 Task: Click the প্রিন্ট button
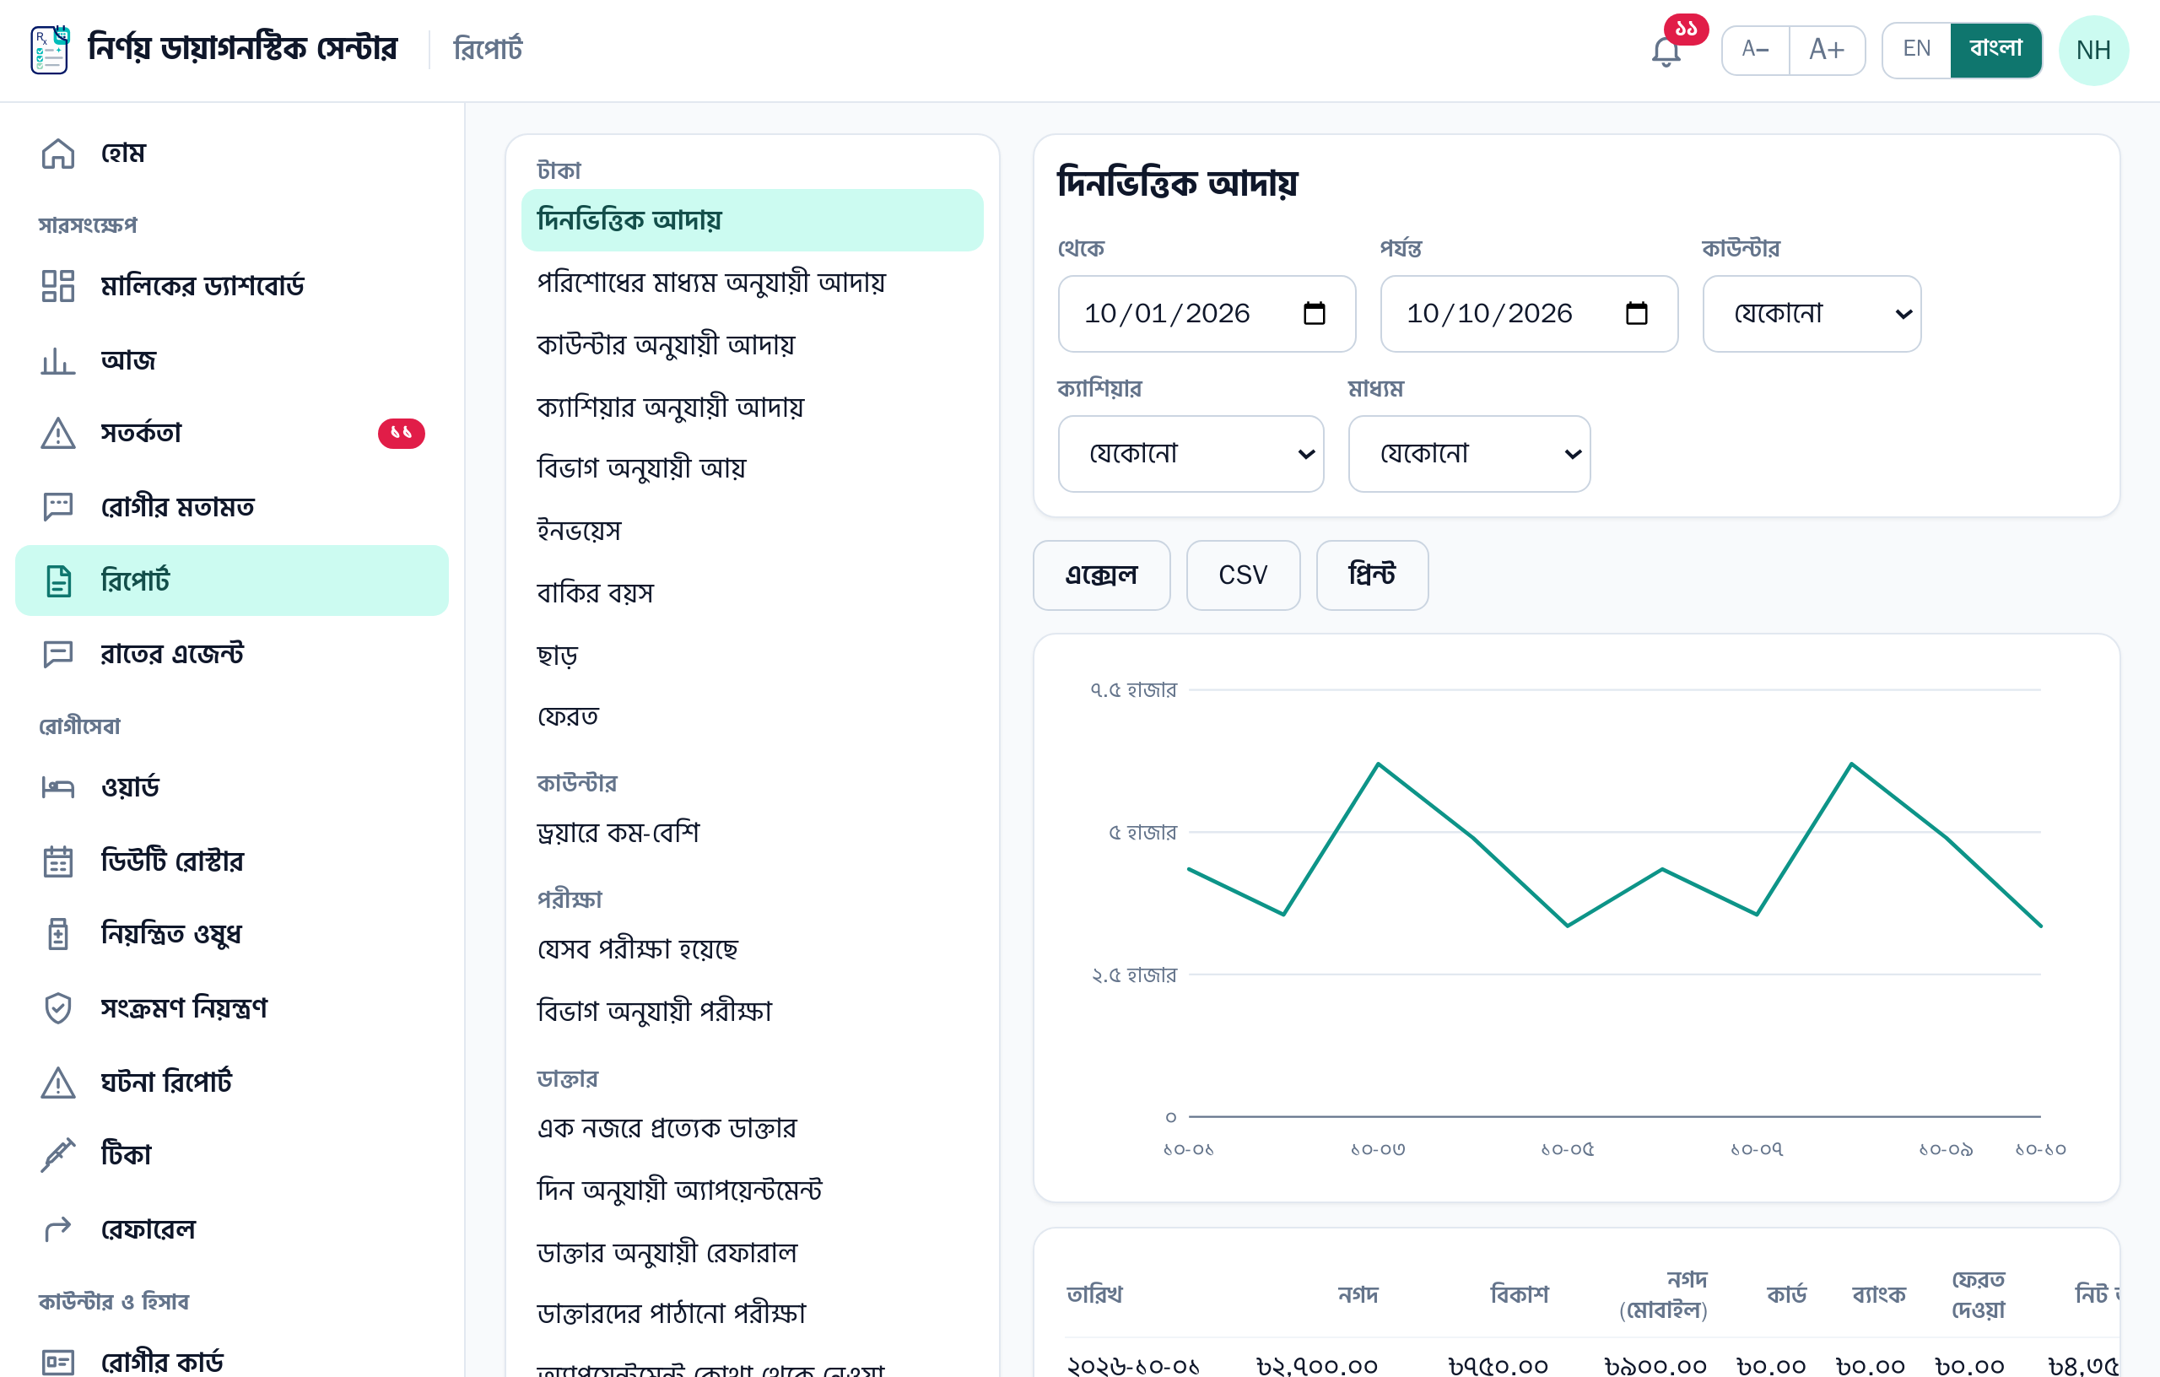(1372, 575)
